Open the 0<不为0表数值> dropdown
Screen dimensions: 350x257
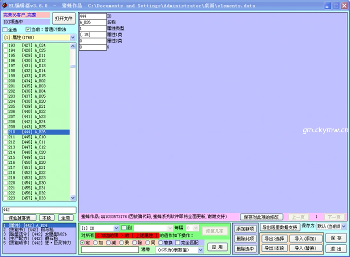[201, 250]
